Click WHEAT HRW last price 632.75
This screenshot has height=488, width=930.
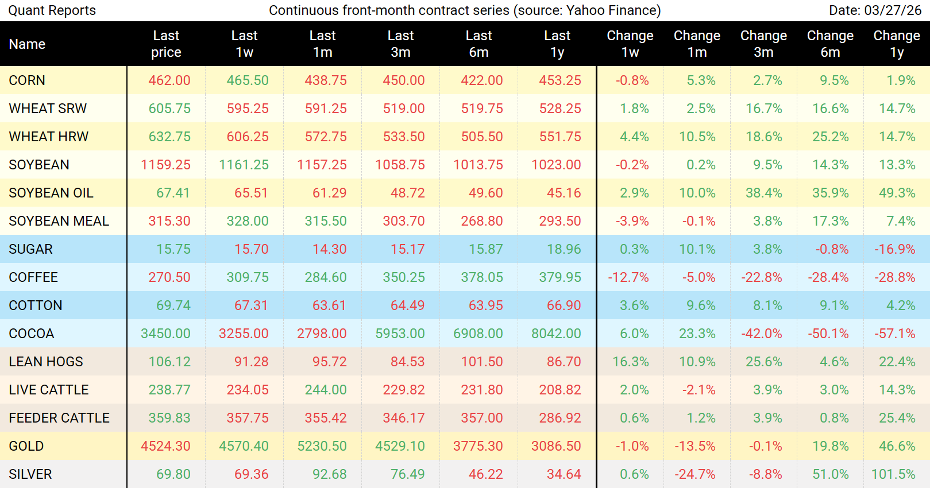coord(169,137)
